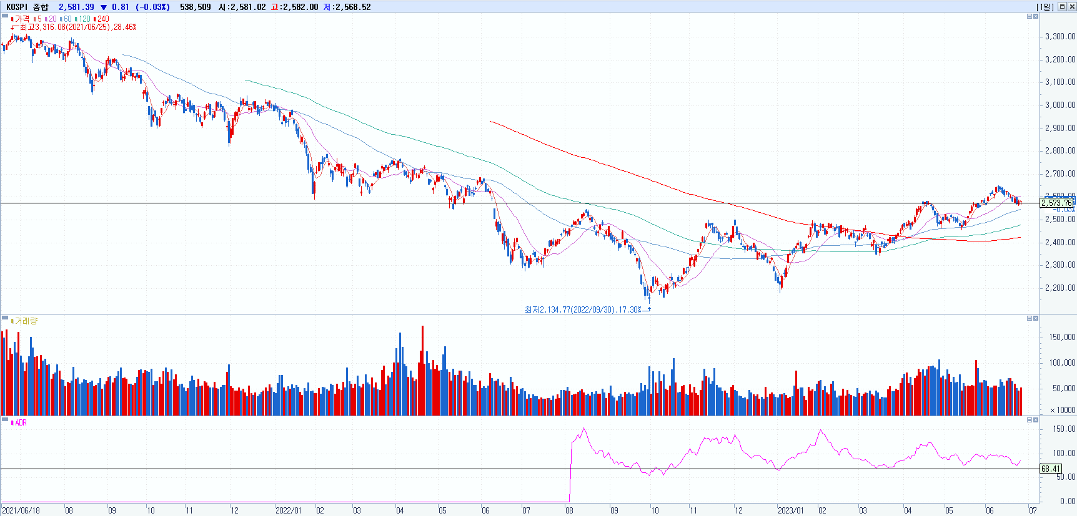The width and height of the screenshot is (1077, 516).
Task: Click the volume pane handle icon beside 거래량
Action: pyautogui.click(x=5, y=318)
